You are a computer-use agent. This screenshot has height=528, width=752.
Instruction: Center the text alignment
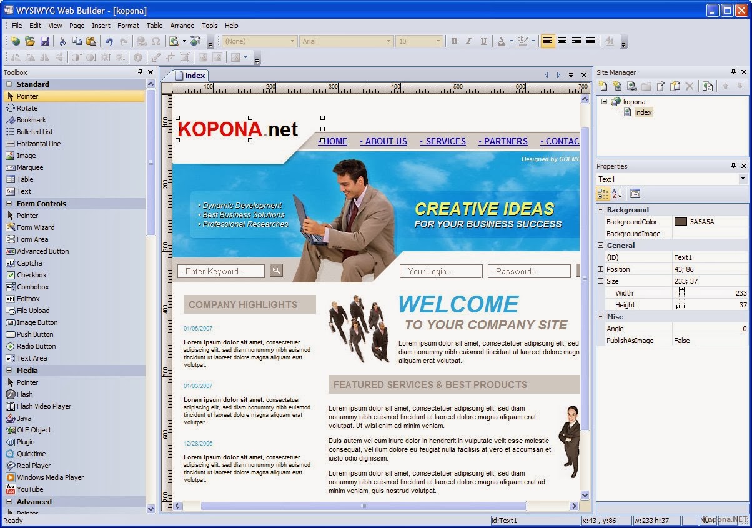(x=562, y=41)
